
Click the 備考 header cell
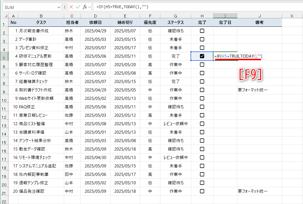(x=260, y=22)
